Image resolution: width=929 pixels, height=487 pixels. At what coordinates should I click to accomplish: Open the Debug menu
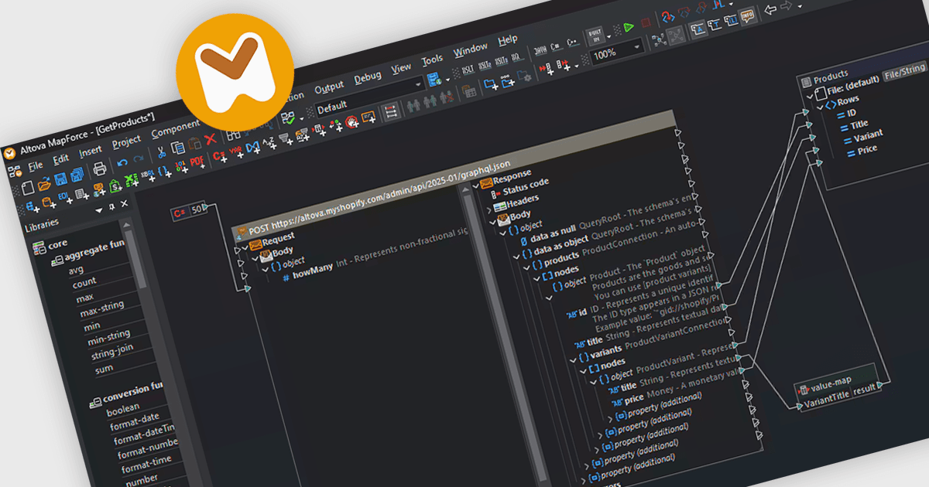coord(368,77)
